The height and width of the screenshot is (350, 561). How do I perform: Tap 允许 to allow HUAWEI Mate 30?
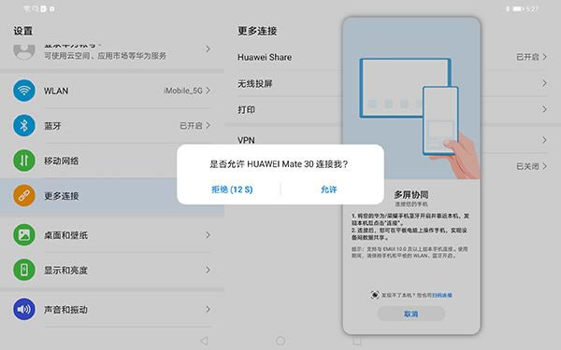[x=329, y=189]
